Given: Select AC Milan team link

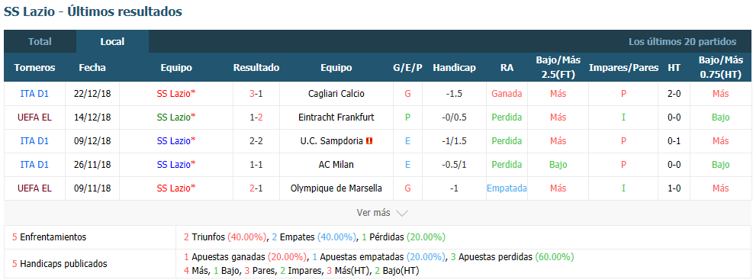Looking at the screenshot, I should point(336,165).
